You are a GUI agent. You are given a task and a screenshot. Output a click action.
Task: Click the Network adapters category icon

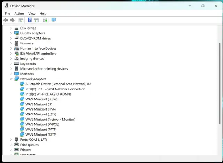click(16, 79)
